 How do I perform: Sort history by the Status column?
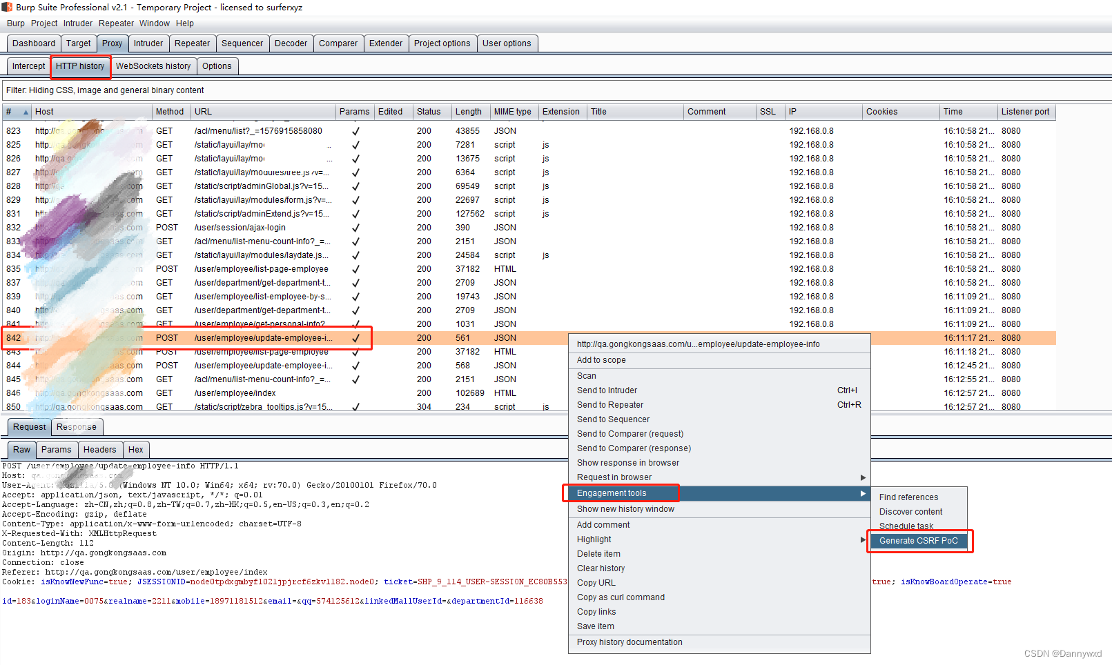point(433,112)
